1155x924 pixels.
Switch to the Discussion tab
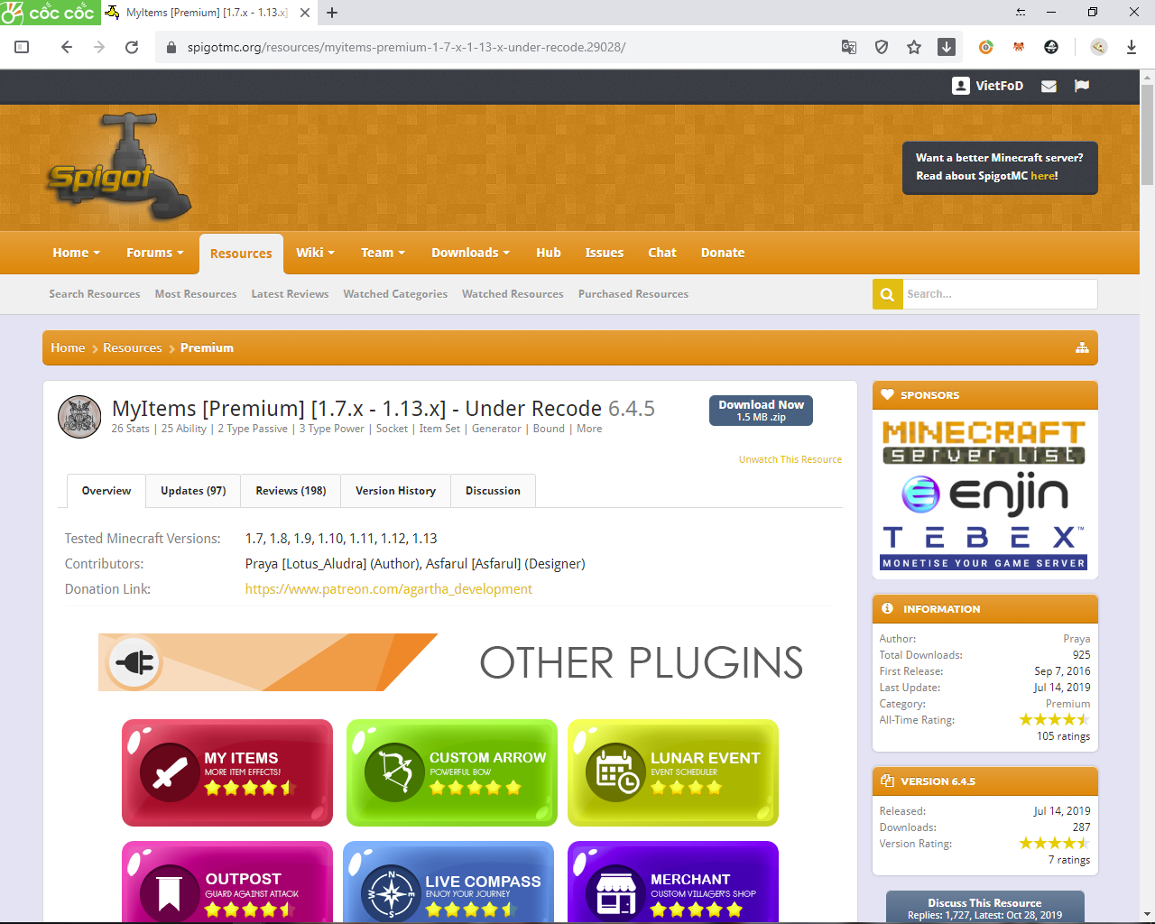tap(493, 491)
